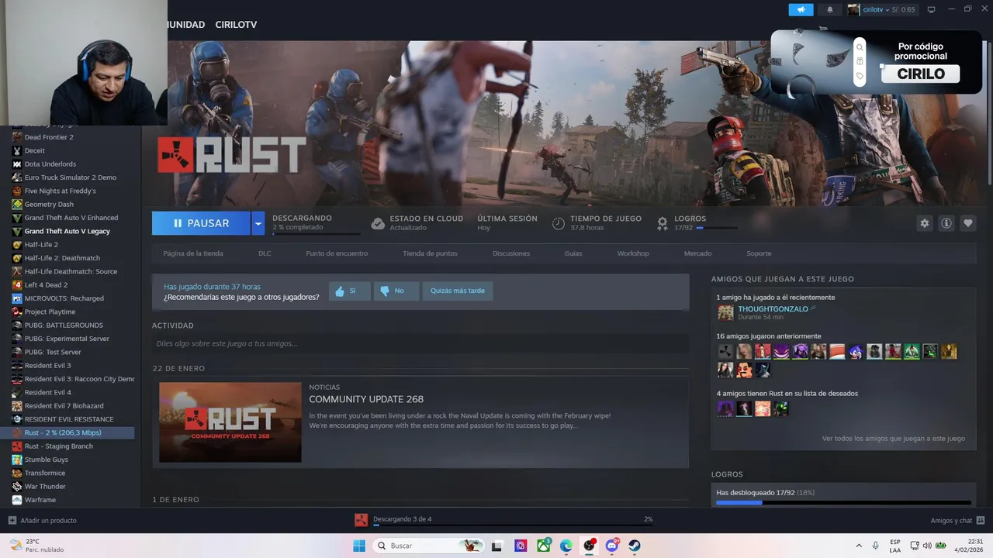This screenshot has width=993, height=558.
Task: Select Grand Theft Auto V Legacy
Action: (67, 231)
